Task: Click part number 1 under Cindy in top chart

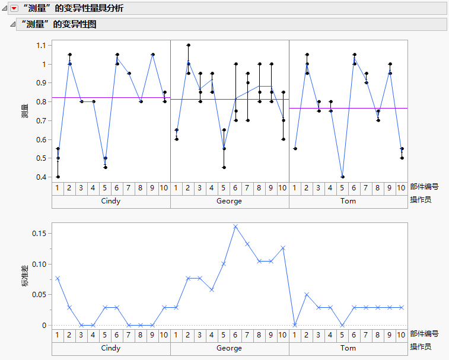Action: (x=58, y=188)
